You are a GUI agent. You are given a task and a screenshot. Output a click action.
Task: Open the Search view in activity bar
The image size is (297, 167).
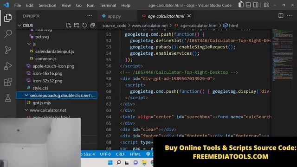(x=8, y=34)
